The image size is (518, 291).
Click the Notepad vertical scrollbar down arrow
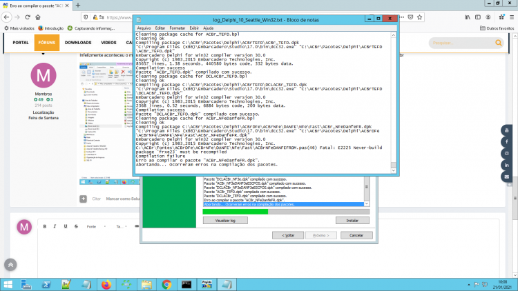[x=394, y=170]
